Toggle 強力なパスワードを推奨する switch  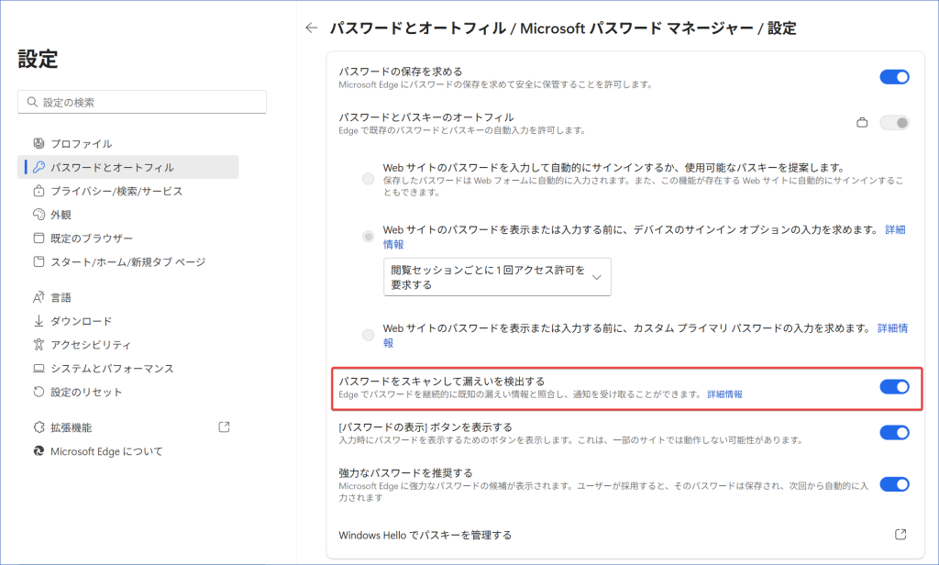894,484
